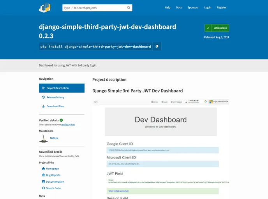Viewport: 268px width, 199px height.
Task: Switch to Release history tab
Action: point(55,97)
